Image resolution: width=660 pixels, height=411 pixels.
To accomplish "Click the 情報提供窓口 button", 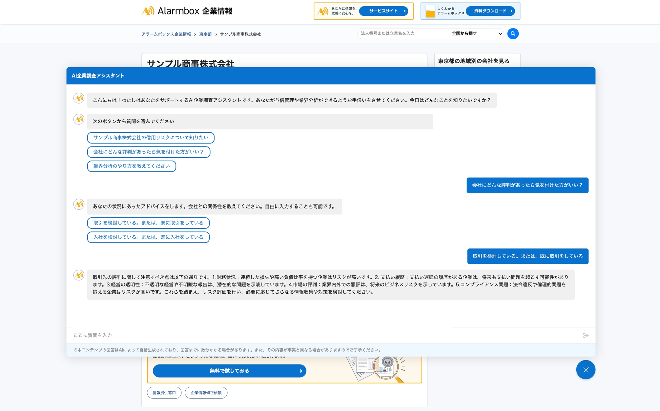I will [164, 393].
